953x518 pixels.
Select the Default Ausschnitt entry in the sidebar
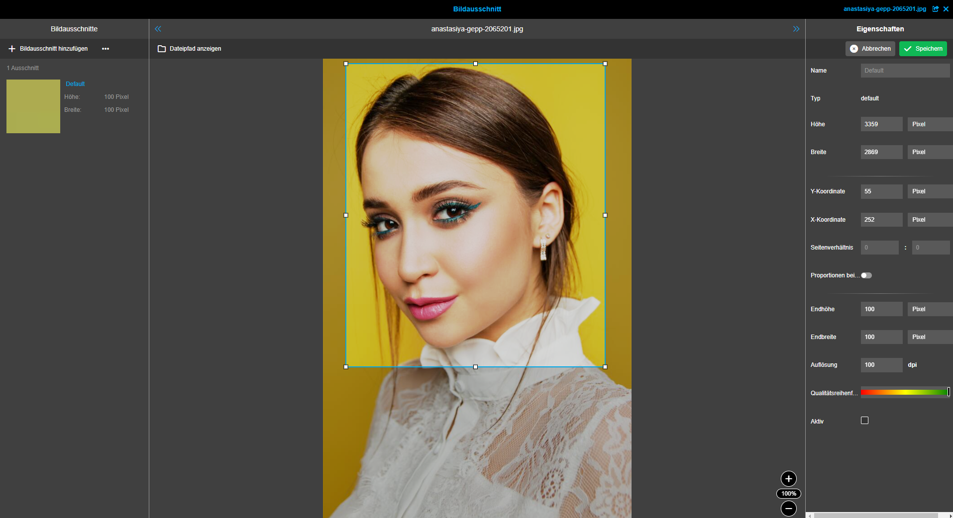tap(75, 84)
